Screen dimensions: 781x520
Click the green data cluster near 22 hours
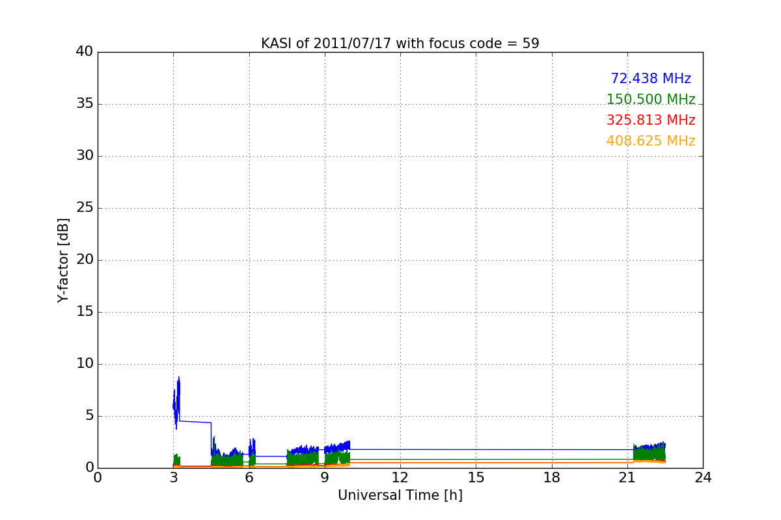pos(649,453)
